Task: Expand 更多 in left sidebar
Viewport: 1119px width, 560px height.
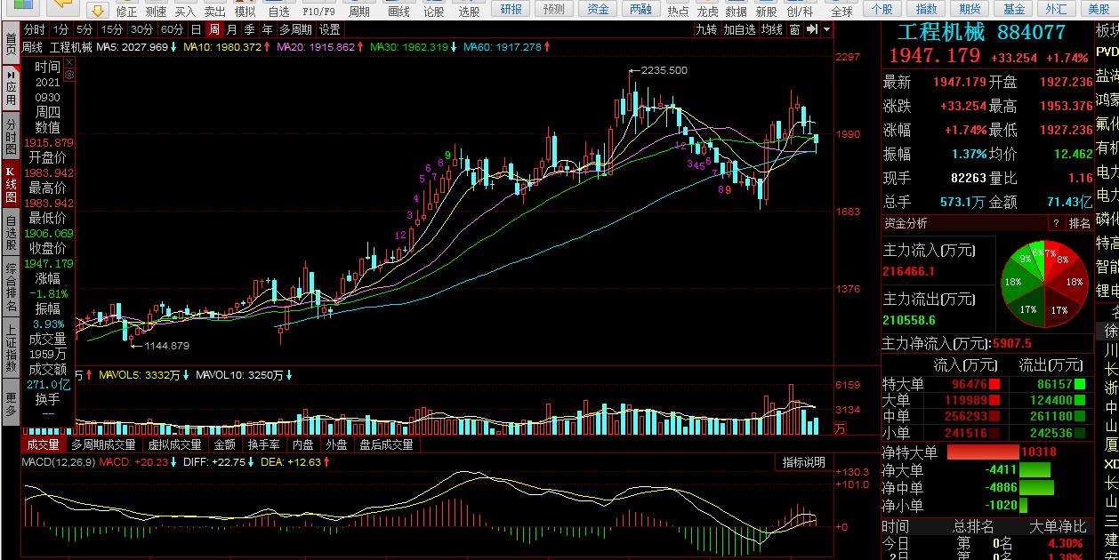Action: click(11, 404)
